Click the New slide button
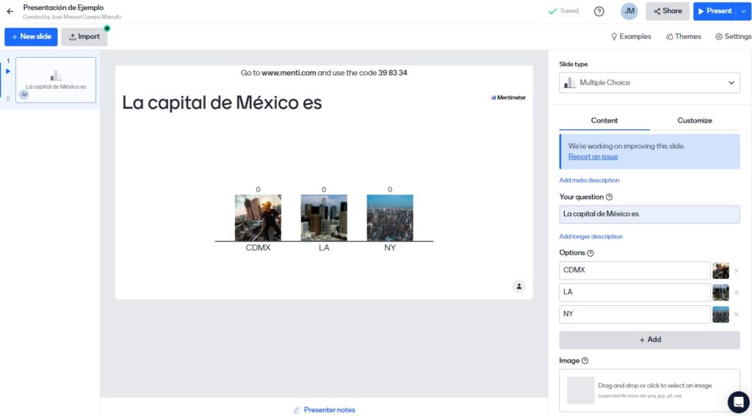This screenshot has height=416, width=752. point(31,37)
